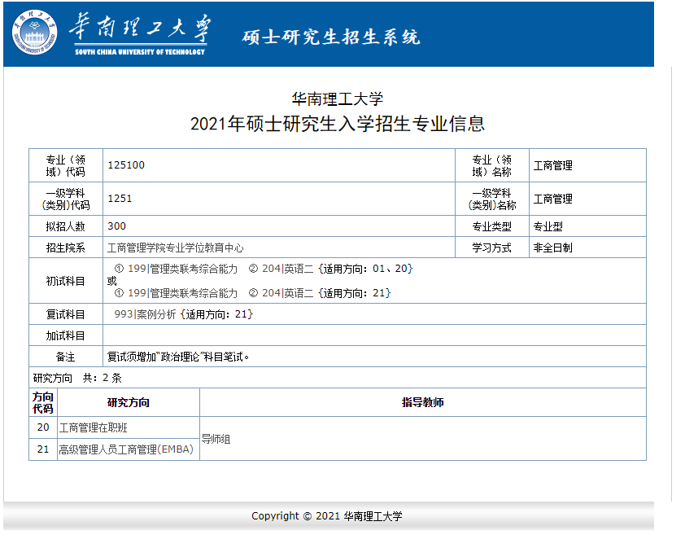Select the planned enrollment number 300
This screenshot has height=539, width=685.
point(116,226)
